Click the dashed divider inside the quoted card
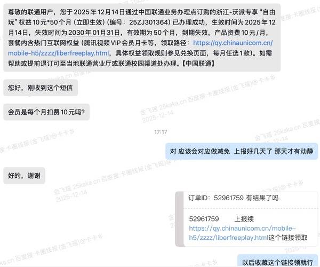Screen dimensions: 320x267 tap(251, 208)
